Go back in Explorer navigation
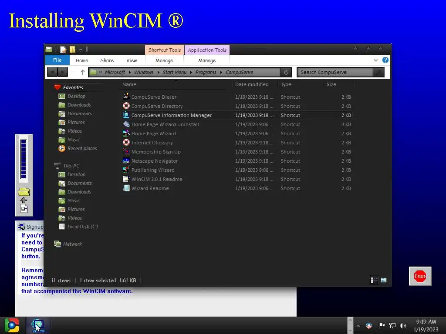 tap(52, 72)
